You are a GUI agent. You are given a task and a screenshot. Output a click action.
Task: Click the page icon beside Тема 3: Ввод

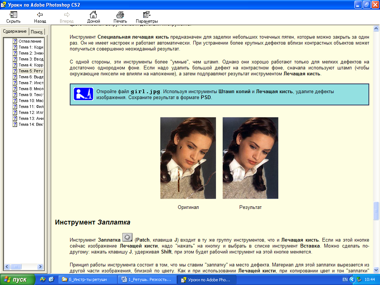click(15, 59)
